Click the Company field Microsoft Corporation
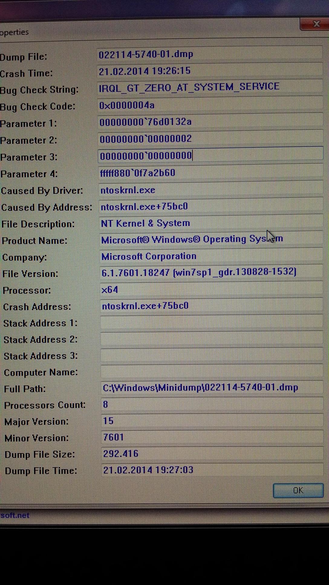Screen dimensions: 329x585 click(211, 256)
